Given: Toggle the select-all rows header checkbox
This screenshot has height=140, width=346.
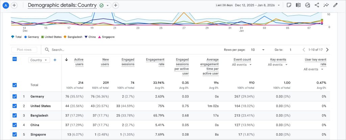Looking at the screenshot, I should [15, 59].
